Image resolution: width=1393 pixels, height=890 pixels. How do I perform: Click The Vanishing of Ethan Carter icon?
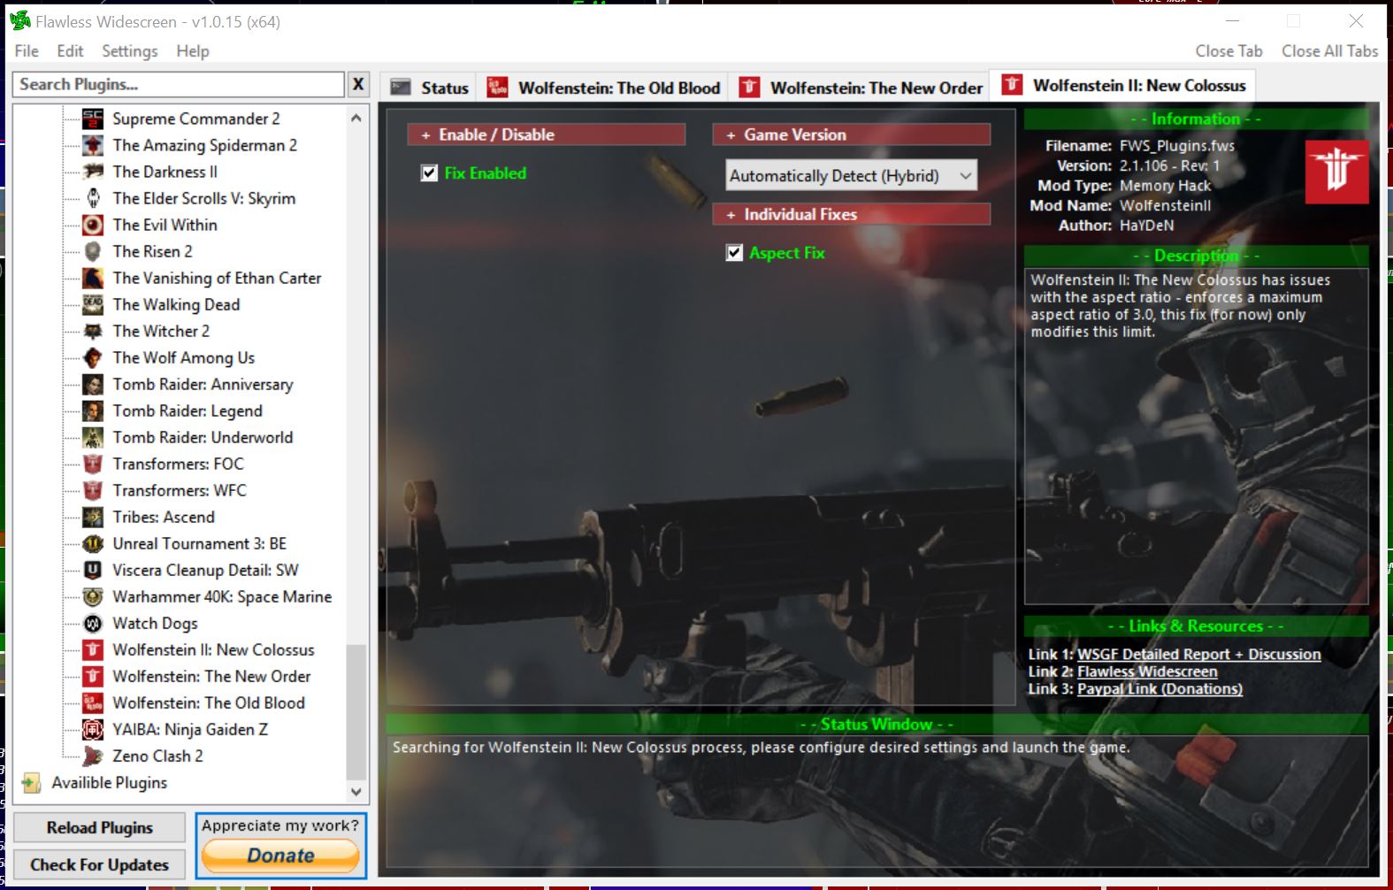pyautogui.click(x=93, y=278)
